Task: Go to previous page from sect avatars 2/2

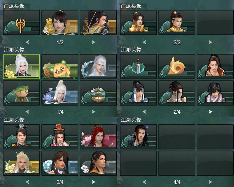Action: click(144, 42)
